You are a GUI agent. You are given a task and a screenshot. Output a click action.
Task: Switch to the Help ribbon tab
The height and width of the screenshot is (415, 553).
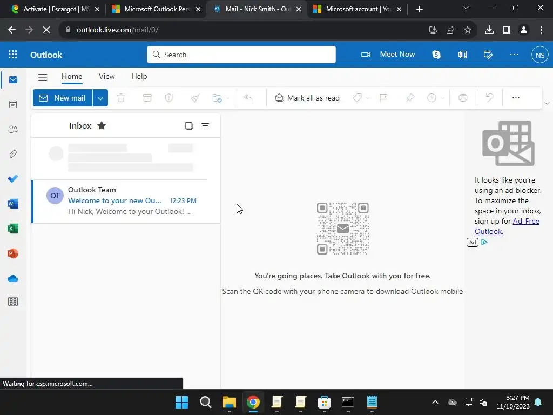pyautogui.click(x=139, y=77)
